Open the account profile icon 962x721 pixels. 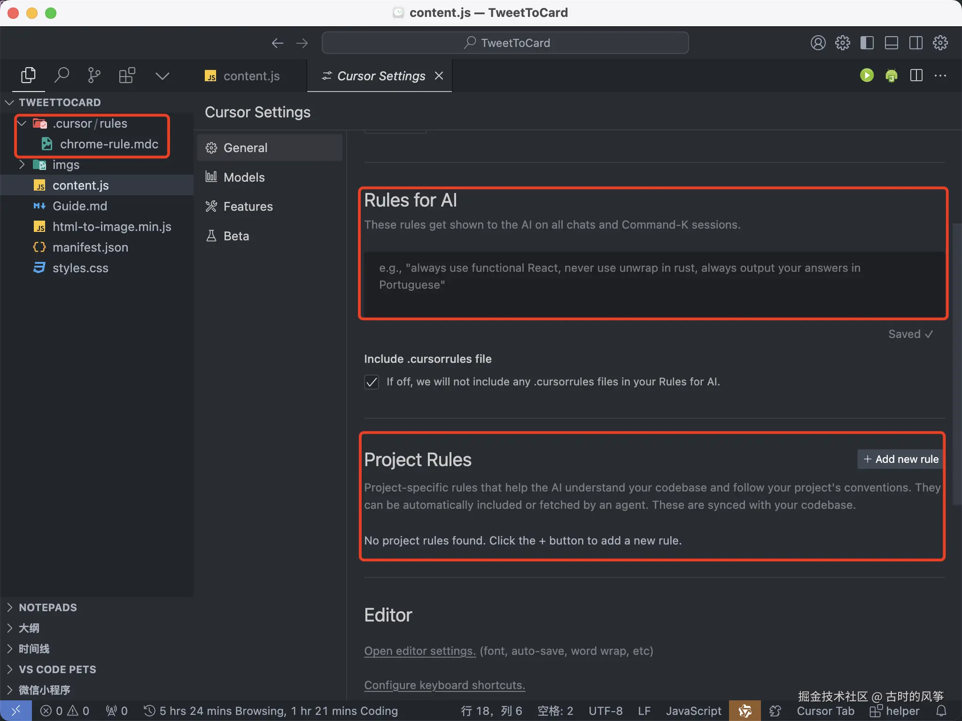coord(818,43)
